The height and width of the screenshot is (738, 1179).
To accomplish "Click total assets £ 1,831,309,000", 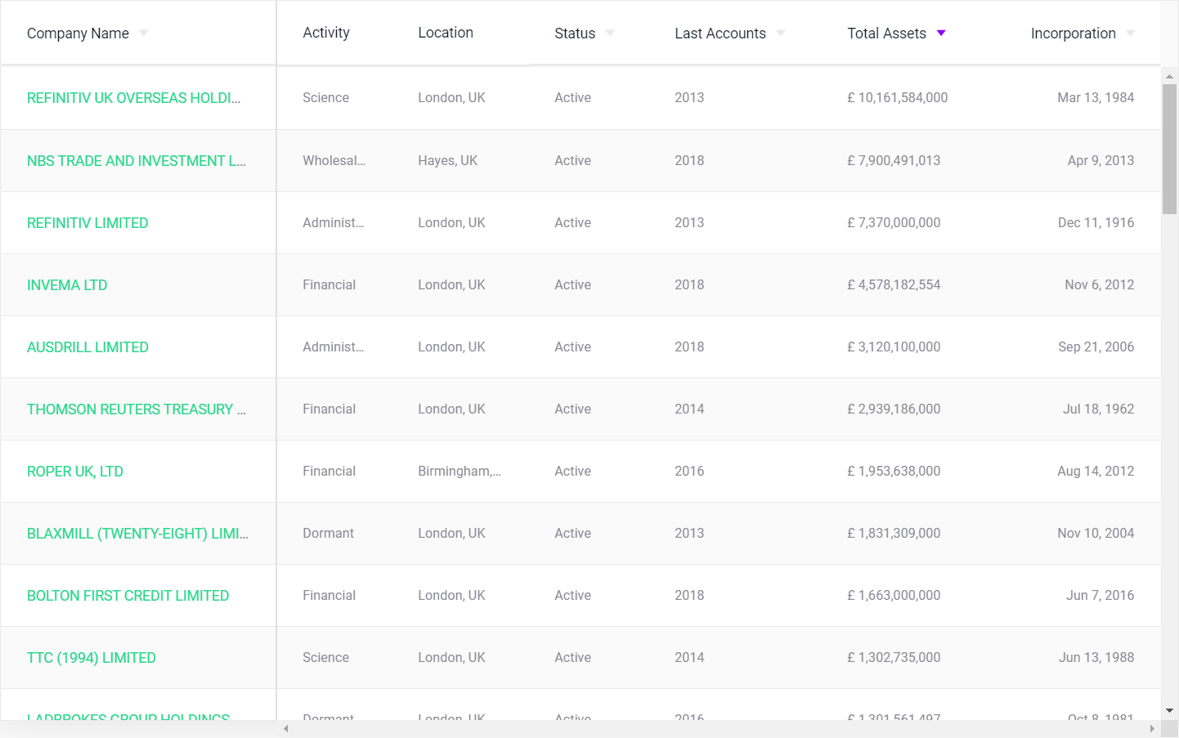I will pos(894,533).
